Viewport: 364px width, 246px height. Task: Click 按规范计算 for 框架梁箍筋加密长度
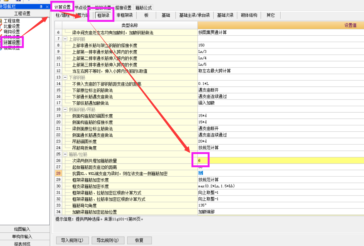coord(209,180)
